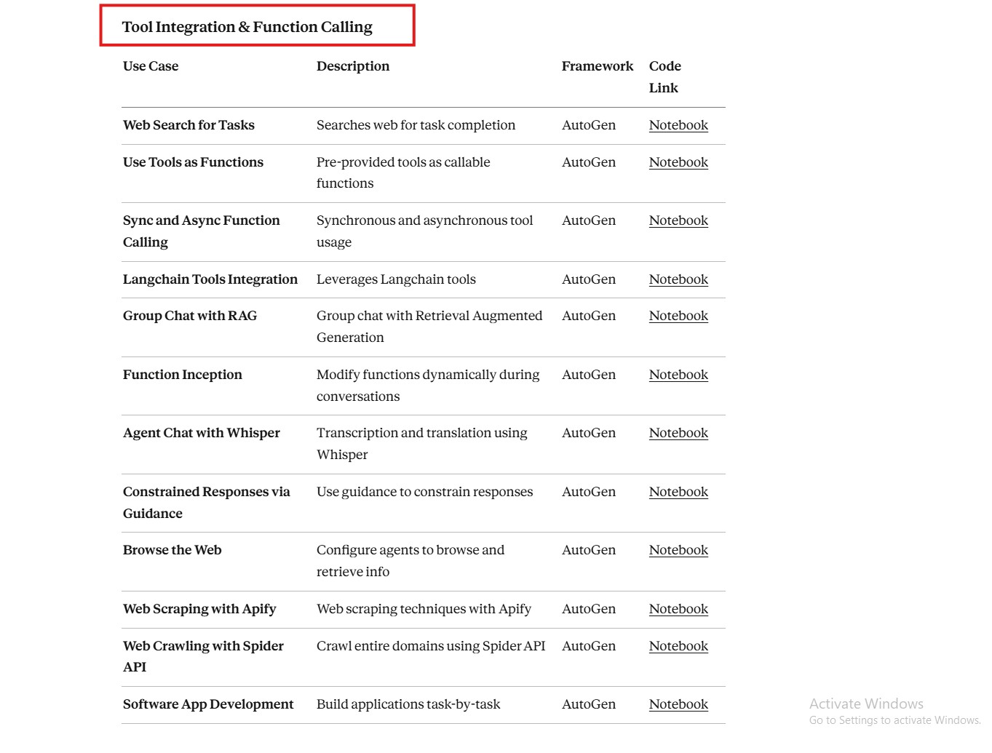This screenshot has height=753, width=992.
Task: Click the Browse the Web Notebook link
Action: point(678,550)
